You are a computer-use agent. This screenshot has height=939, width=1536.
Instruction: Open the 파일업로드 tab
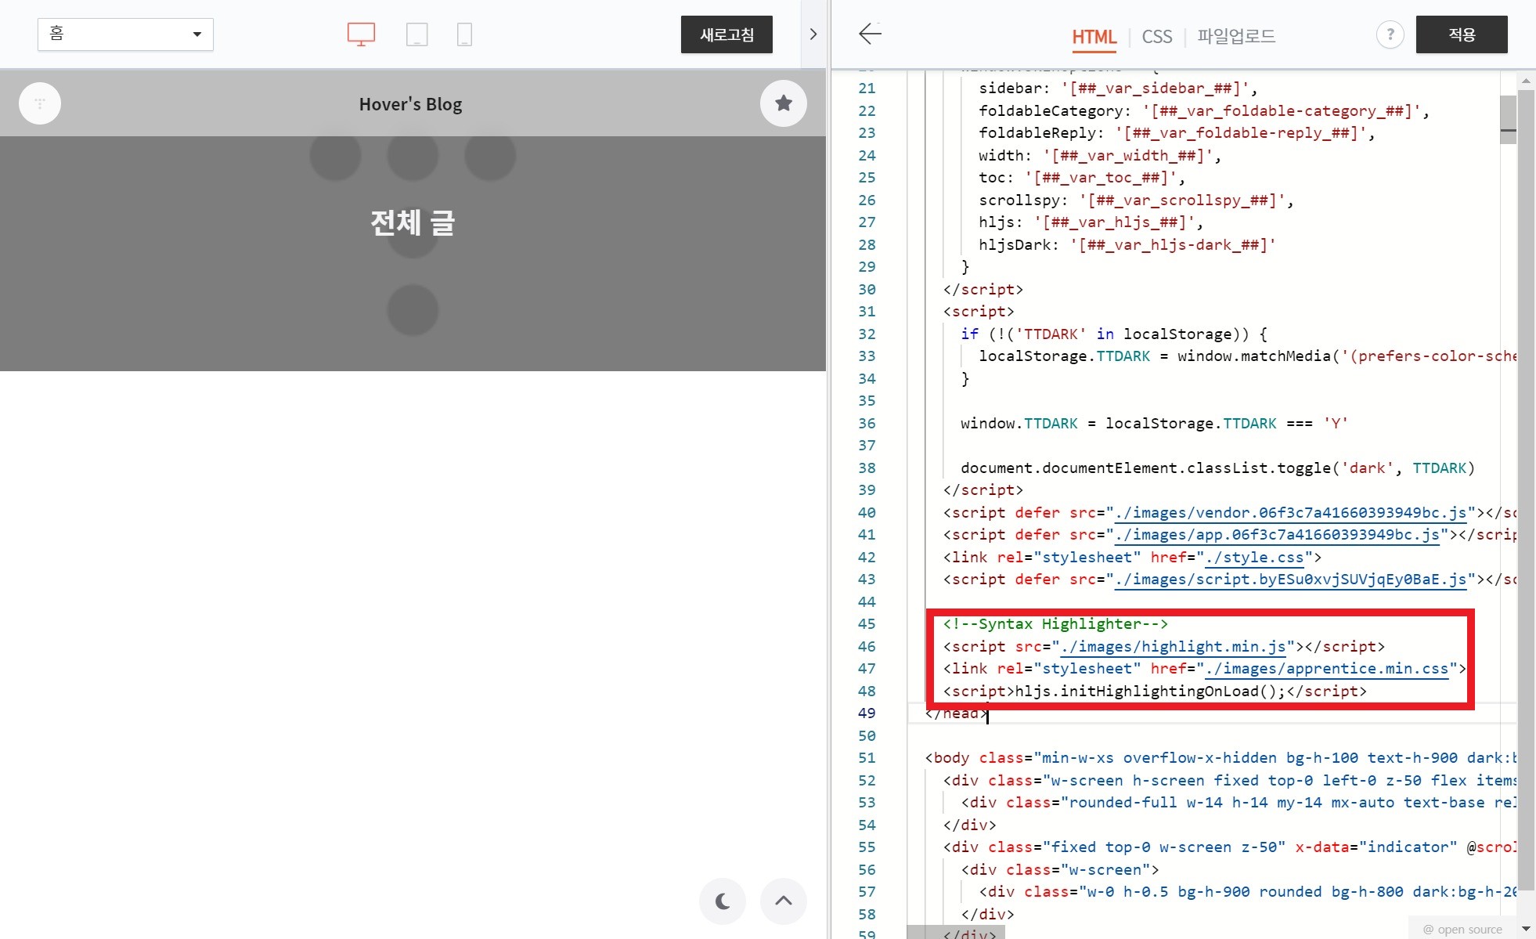[1236, 37]
